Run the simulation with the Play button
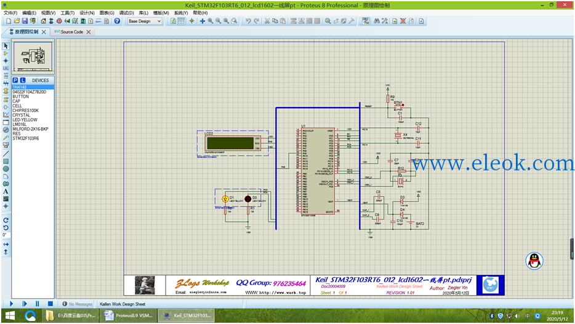The image size is (575, 324). pyautogui.click(x=11, y=304)
